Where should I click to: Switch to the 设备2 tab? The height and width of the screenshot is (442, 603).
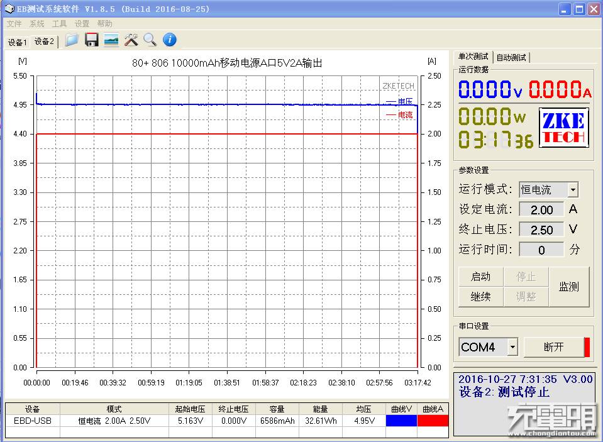(x=44, y=41)
